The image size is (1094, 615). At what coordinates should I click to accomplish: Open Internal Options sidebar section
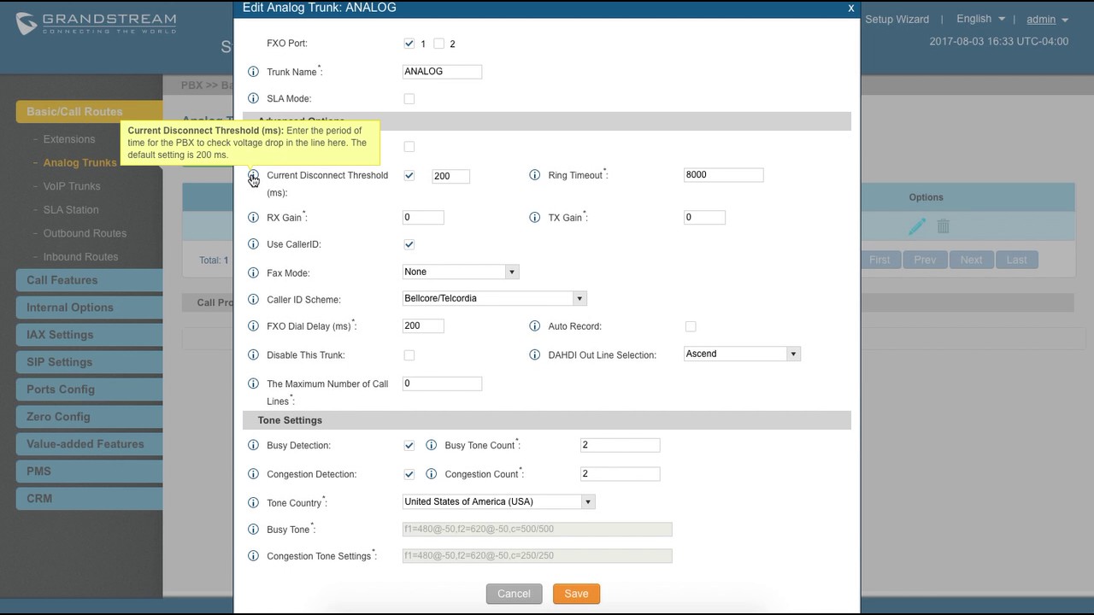click(x=89, y=307)
